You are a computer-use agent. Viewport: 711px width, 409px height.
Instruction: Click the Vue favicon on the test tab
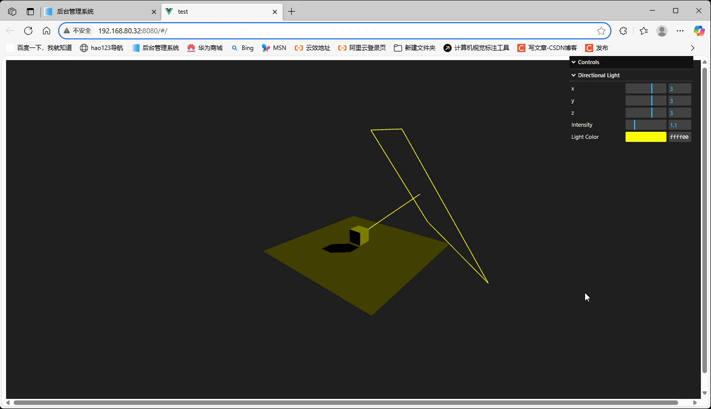[168, 11]
